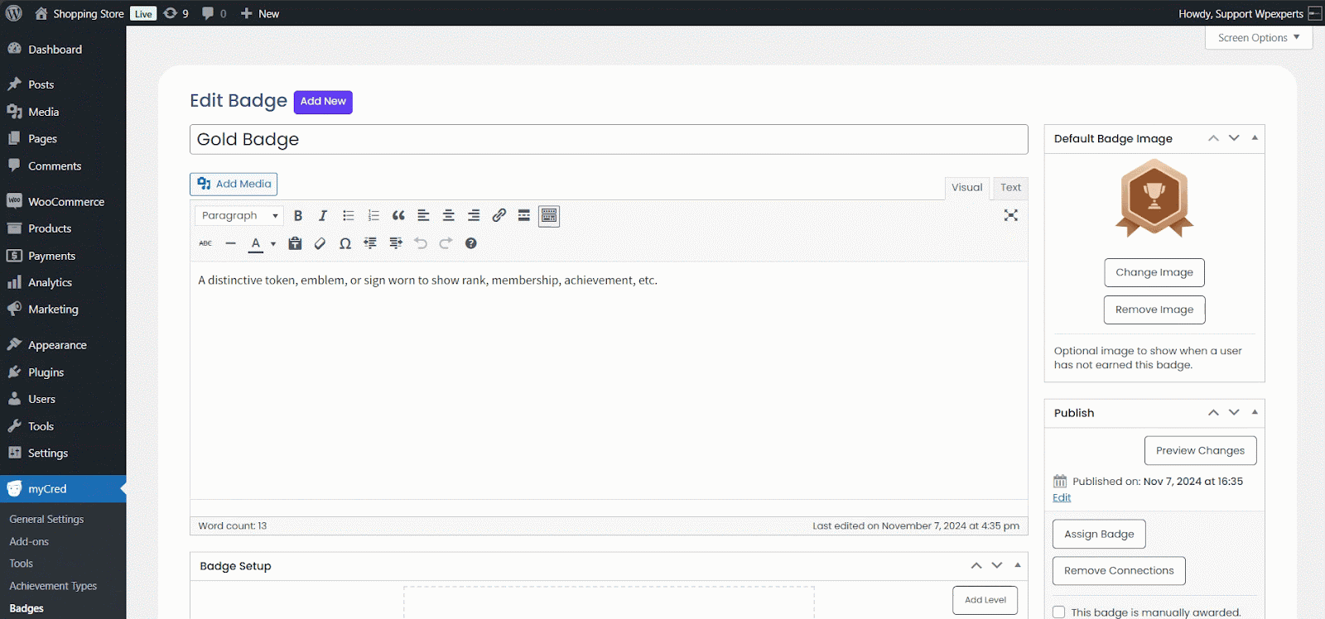
Task: Open keyboard shortcuts help icon
Action: point(470,243)
